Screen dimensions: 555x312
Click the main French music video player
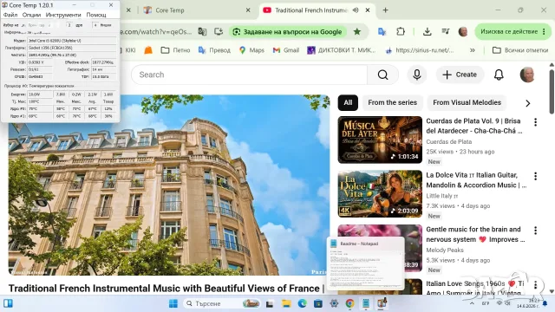(169, 185)
